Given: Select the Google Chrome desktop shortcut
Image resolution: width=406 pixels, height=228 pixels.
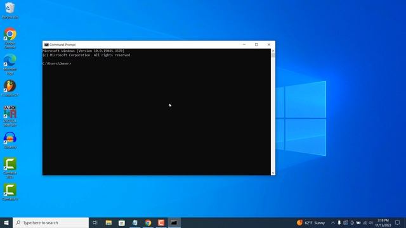Looking at the screenshot, I should point(10,38).
